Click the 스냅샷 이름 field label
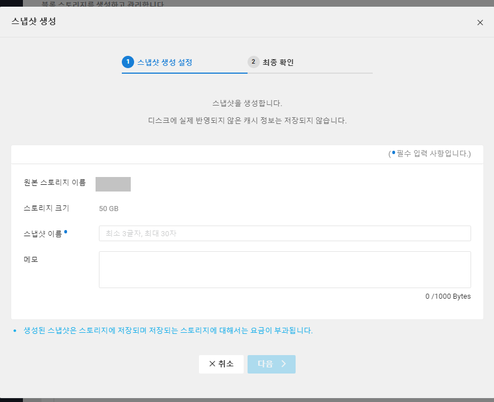The image size is (494, 402). 43,234
